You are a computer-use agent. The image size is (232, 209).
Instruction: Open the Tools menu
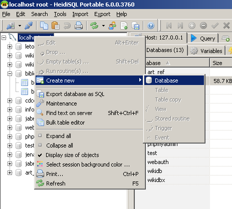click(x=60, y=14)
